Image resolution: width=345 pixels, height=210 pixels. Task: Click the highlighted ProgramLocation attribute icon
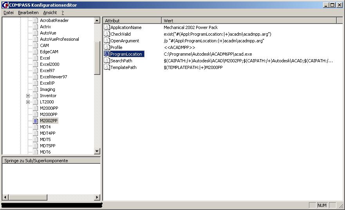pyautogui.click(x=107, y=54)
